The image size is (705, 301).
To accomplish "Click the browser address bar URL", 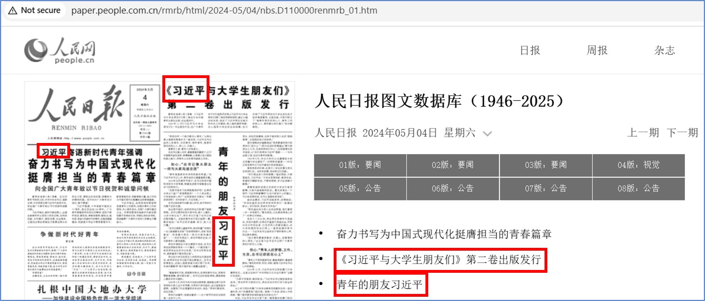I will tap(224, 10).
